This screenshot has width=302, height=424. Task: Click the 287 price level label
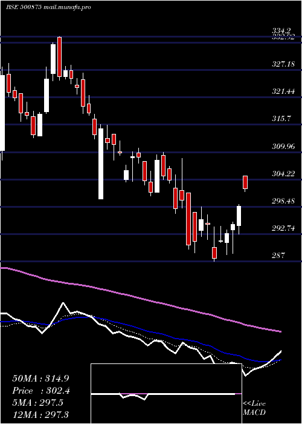(x=278, y=255)
